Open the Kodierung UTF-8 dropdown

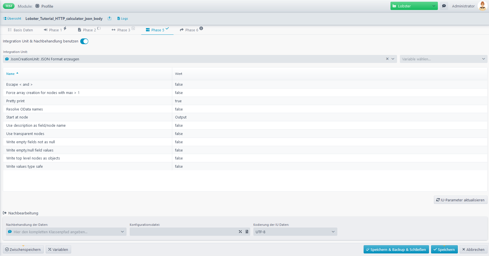click(295, 232)
